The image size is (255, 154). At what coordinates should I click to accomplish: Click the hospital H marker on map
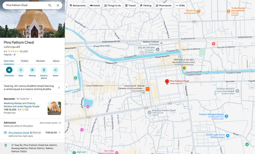tap(214, 43)
